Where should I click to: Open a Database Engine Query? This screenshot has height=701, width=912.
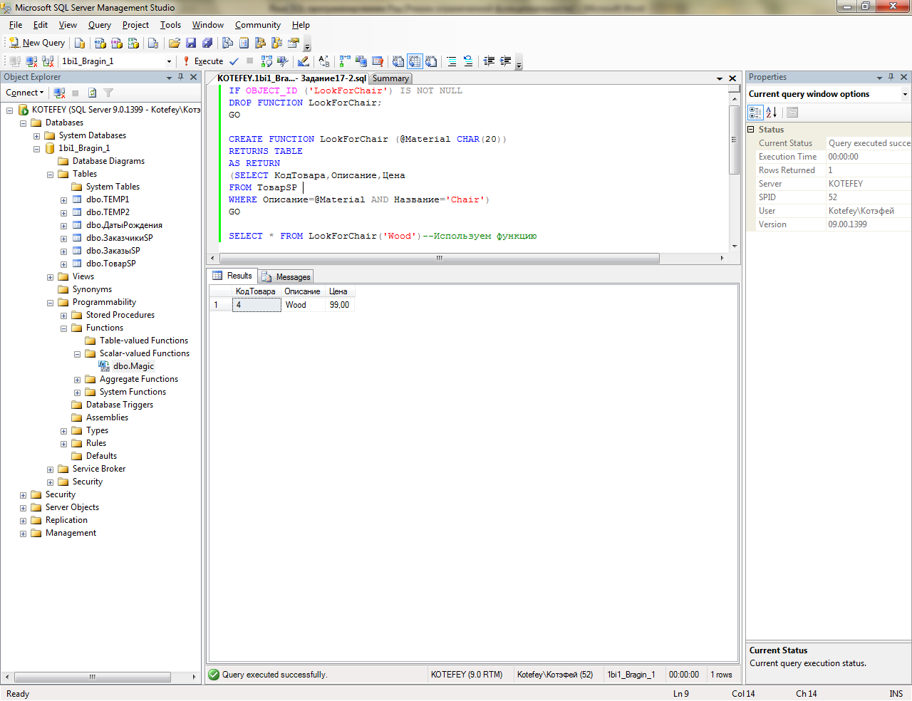[x=80, y=43]
